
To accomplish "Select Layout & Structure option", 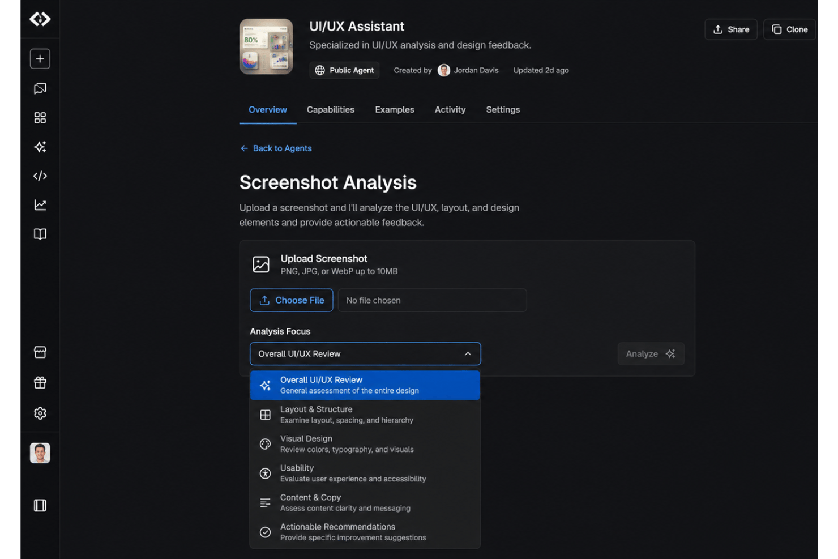I will [365, 415].
